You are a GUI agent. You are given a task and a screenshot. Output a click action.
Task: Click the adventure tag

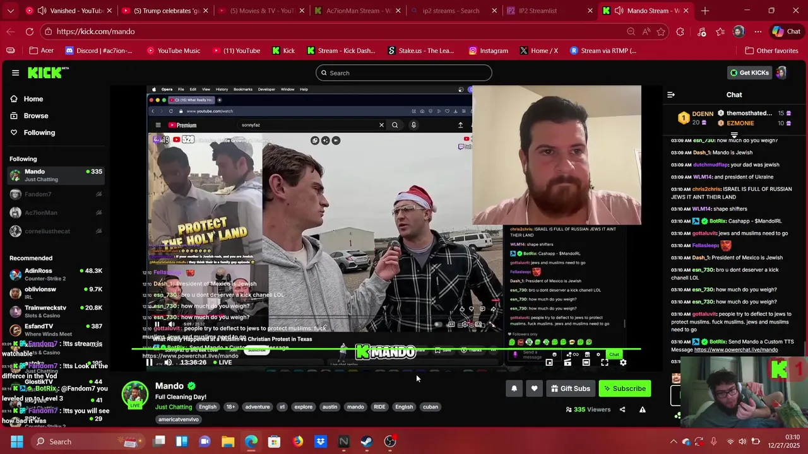[x=257, y=407]
